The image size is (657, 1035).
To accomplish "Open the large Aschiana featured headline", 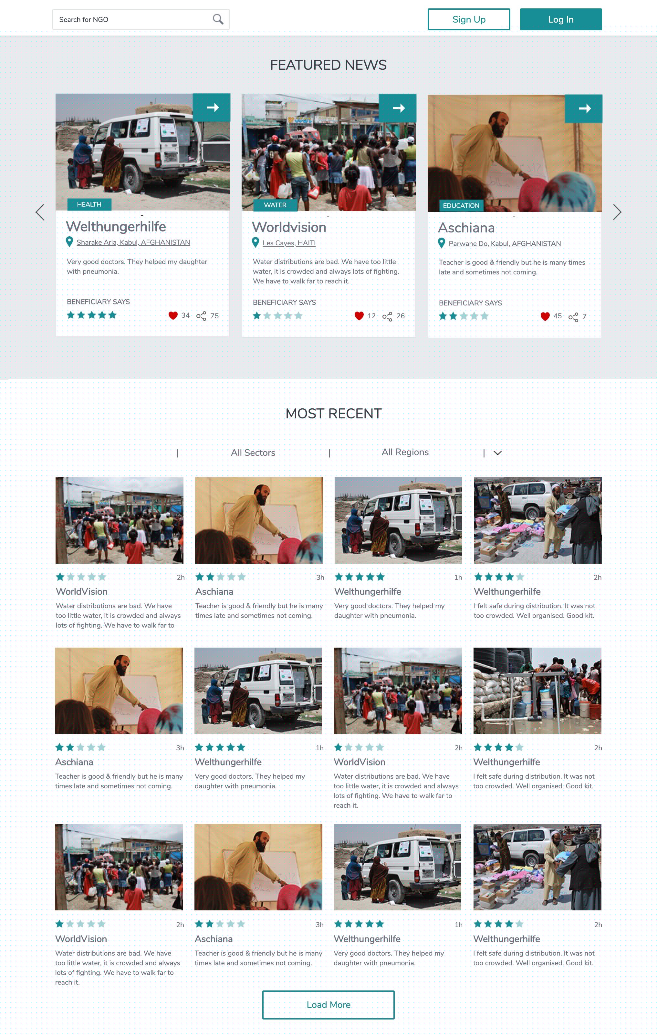I will 466,228.
